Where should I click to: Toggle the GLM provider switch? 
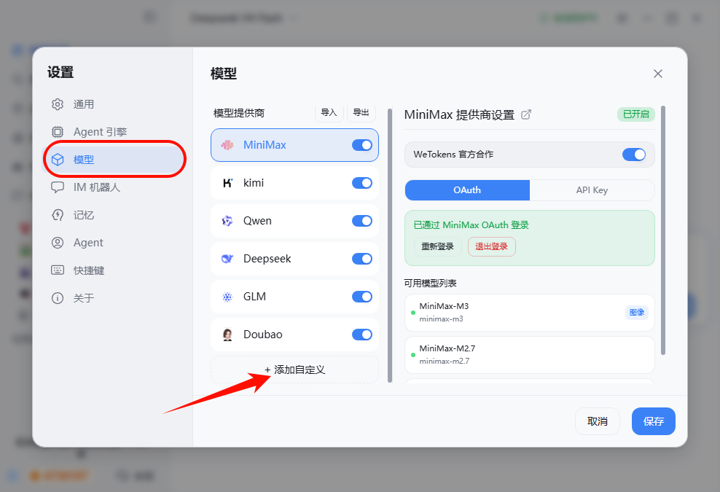pos(362,297)
